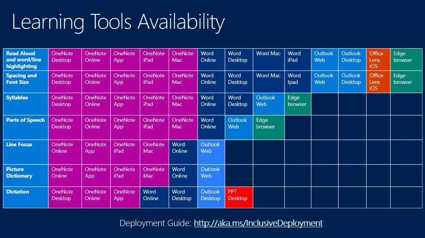
Task: Click 'Edge browser' in the Parts of Speech row
Action: click(x=269, y=127)
